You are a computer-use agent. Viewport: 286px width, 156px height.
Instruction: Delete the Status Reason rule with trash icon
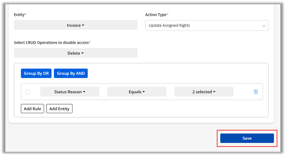[x=256, y=92]
